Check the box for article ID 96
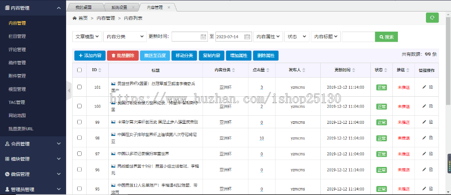The width and height of the screenshot is (451, 195). point(79,170)
